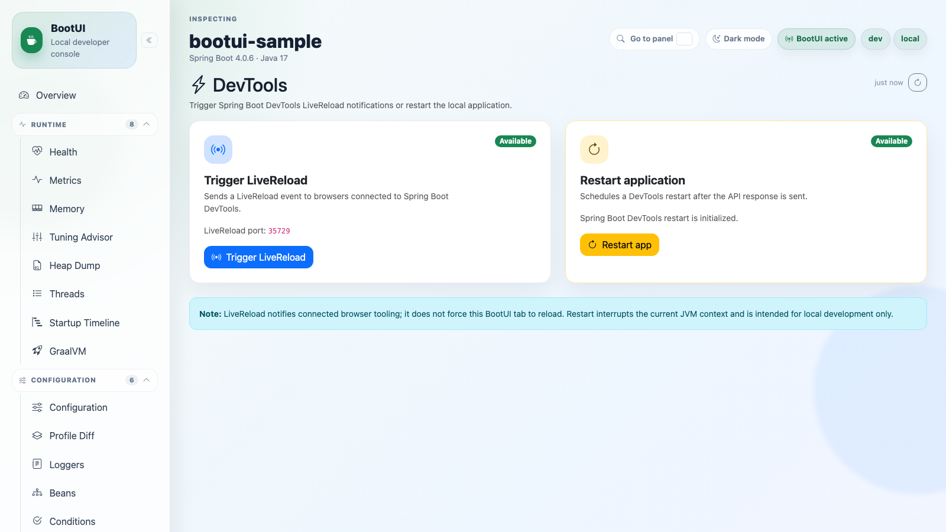Open Tuning Advisor

tap(92, 237)
